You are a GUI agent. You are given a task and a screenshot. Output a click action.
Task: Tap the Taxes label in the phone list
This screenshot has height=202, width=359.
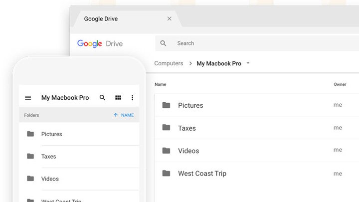[48, 157]
